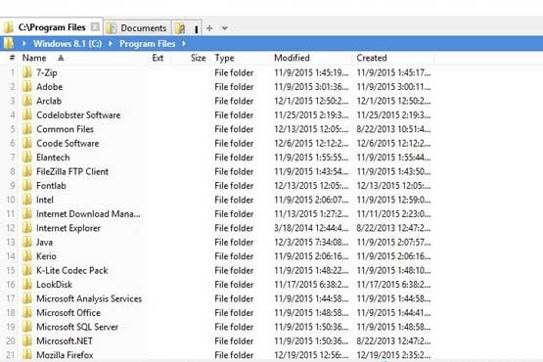Expand the arrow between Windows 8.1 and Program Files

coord(111,44)
